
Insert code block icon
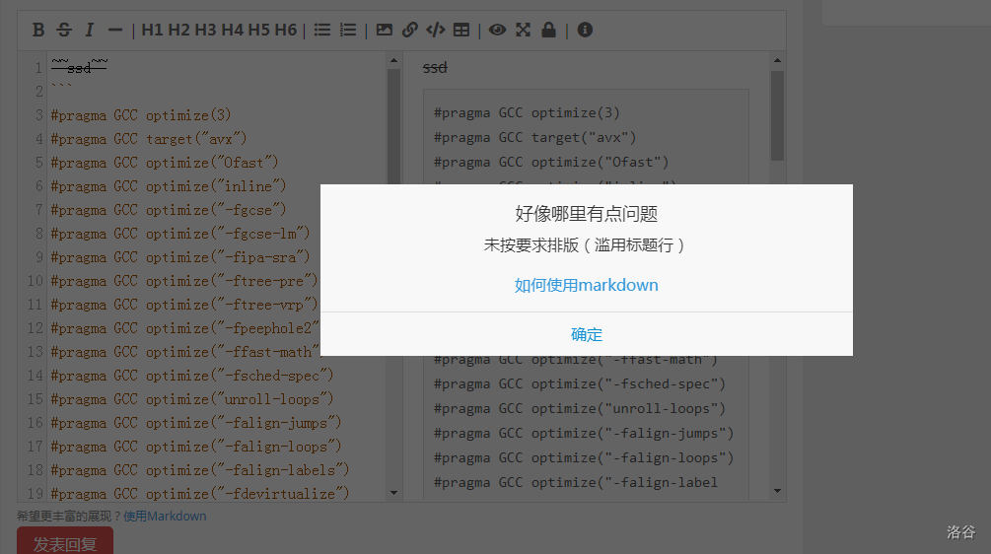point(436,30)
